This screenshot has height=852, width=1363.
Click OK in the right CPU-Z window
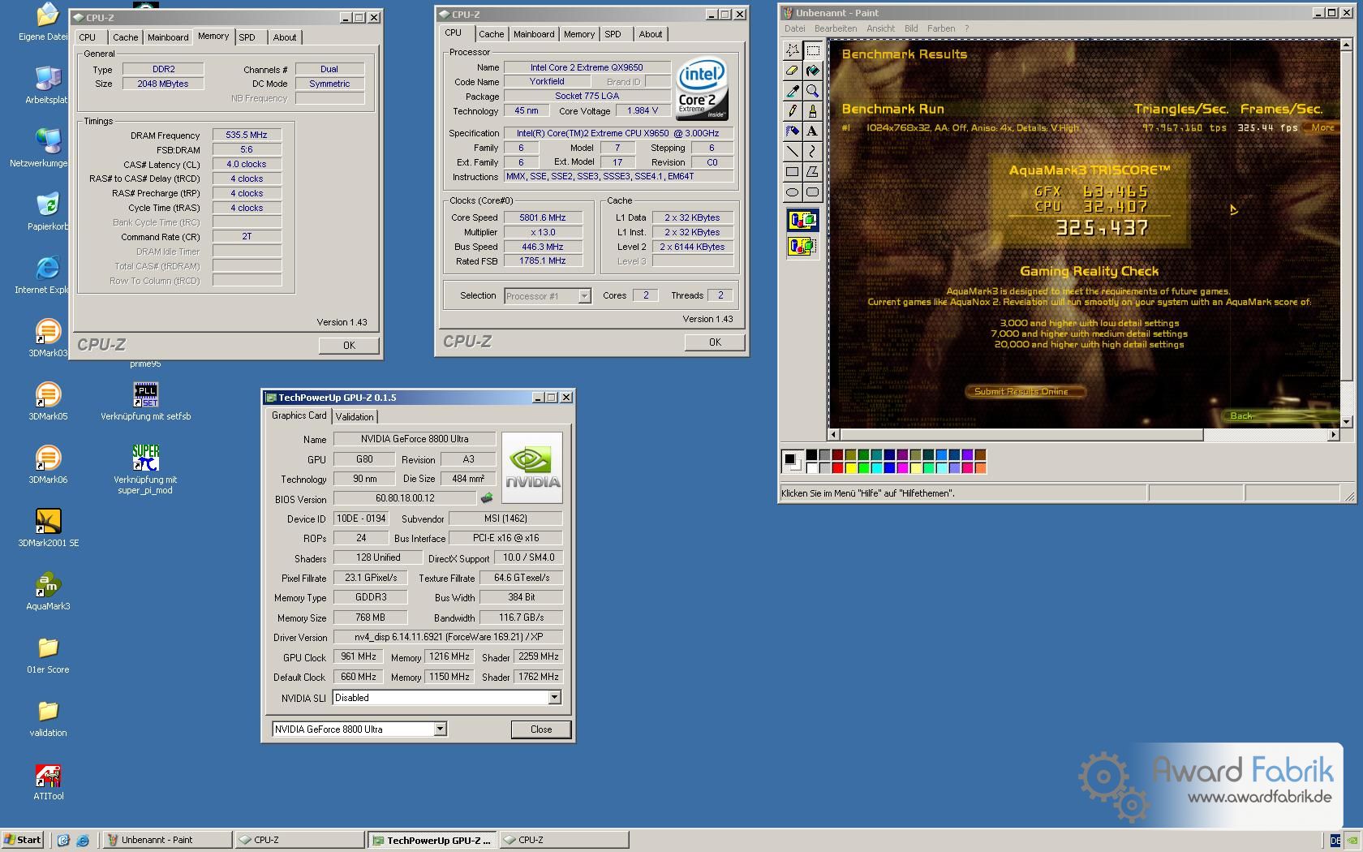[x=715, y=342]
